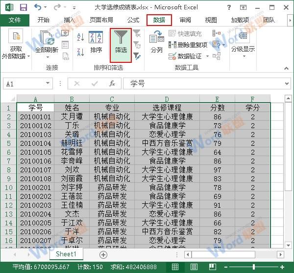Sort ascending A to Z

pyautogui.click(x=81, y=37)
